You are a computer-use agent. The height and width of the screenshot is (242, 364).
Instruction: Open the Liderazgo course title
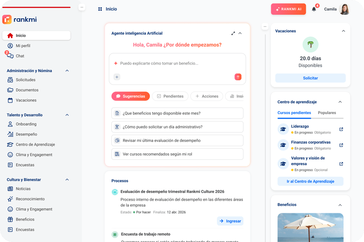[300, 126]
